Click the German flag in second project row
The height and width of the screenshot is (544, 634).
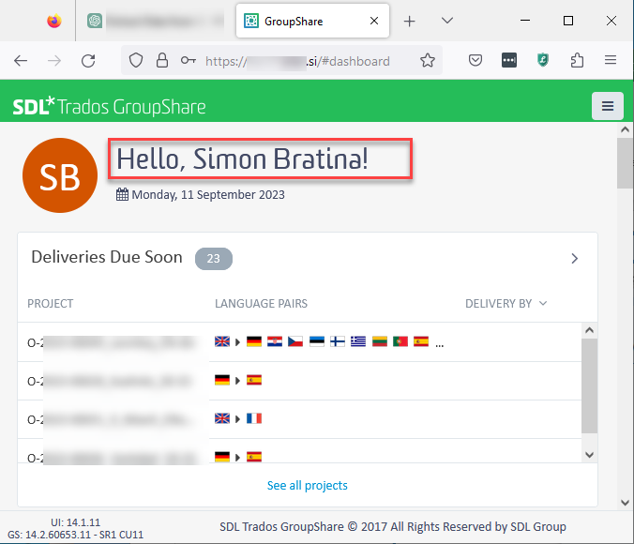point(222,380)
